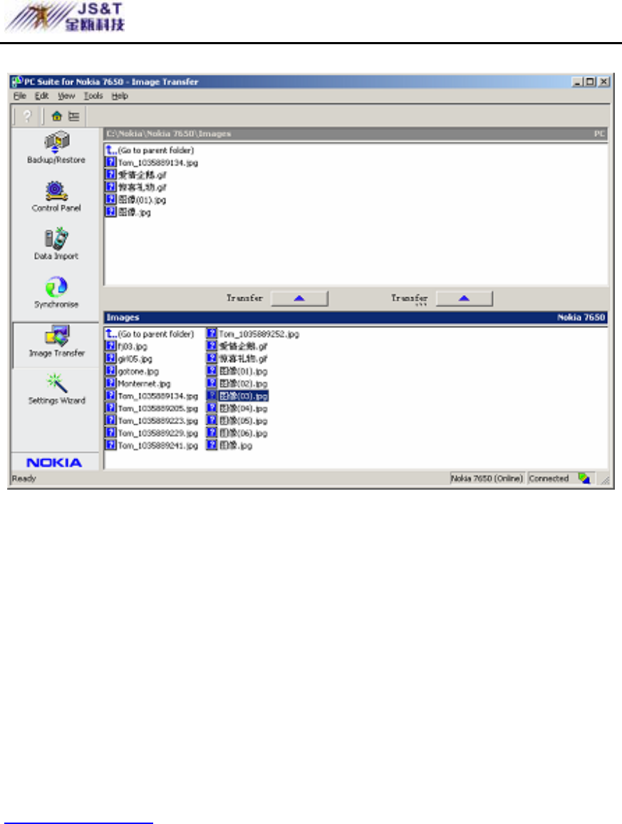Open the Backup/Restore sidebar icon

tap(56, 148)
